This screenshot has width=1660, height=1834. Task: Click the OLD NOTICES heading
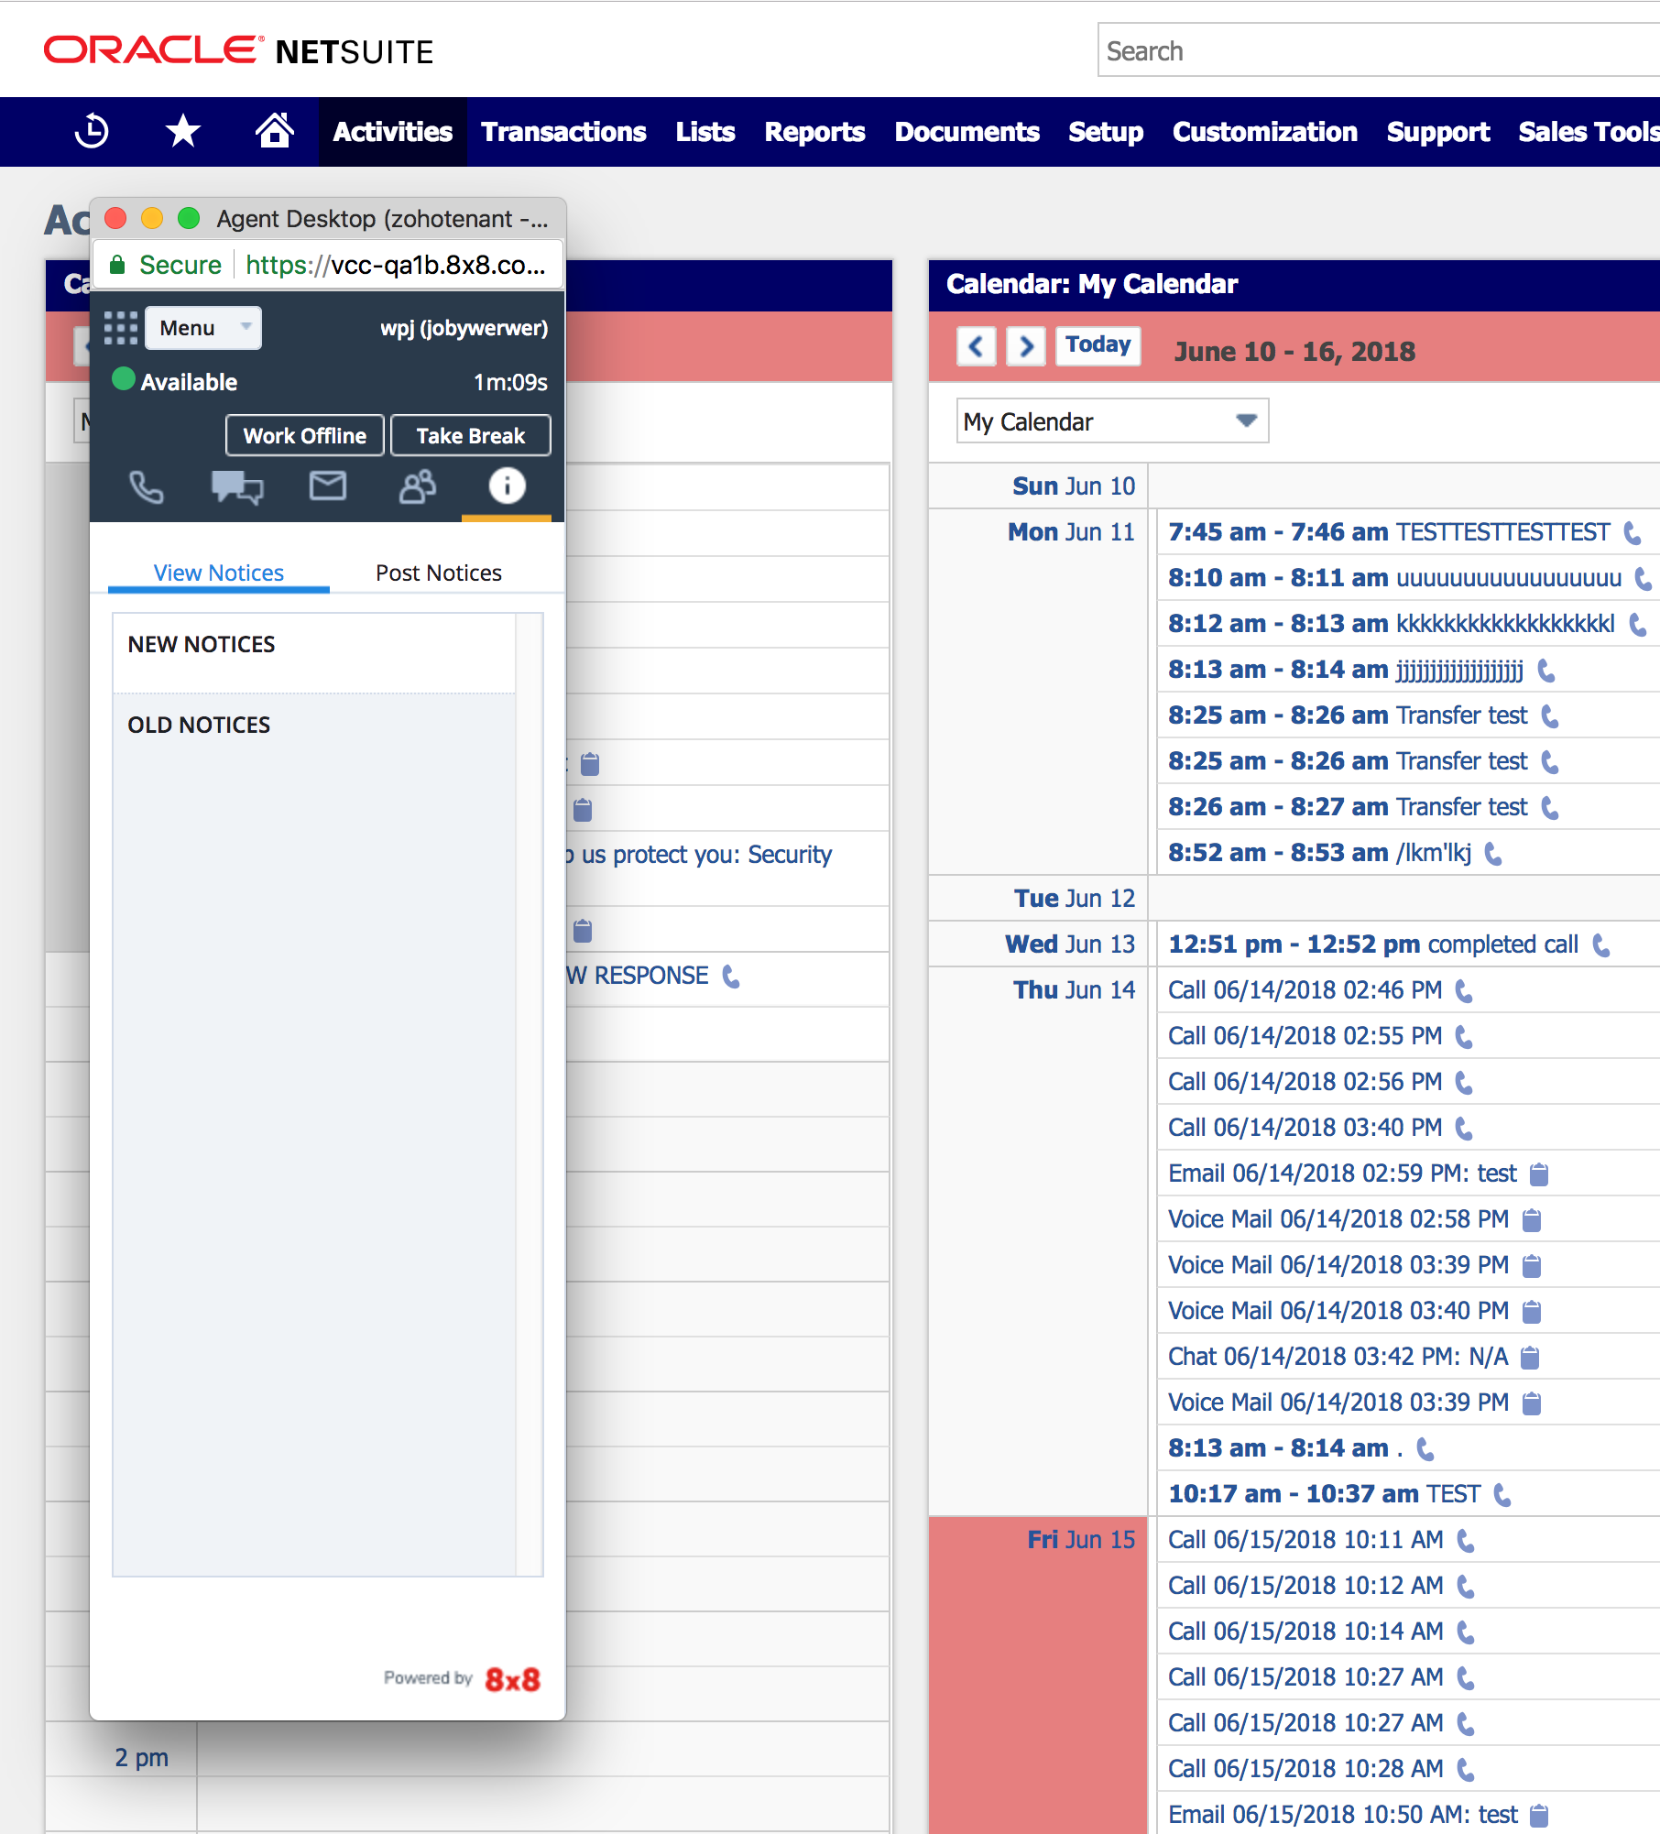point(199,725)
